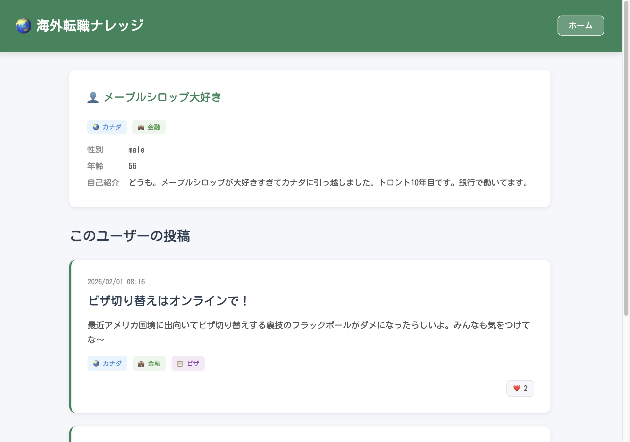
Task: Open post ビザ切り替えはオンラインで！
Action: point(168,301)
